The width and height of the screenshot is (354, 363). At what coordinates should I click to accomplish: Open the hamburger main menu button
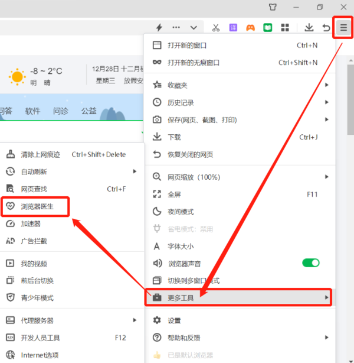(343, 28)
